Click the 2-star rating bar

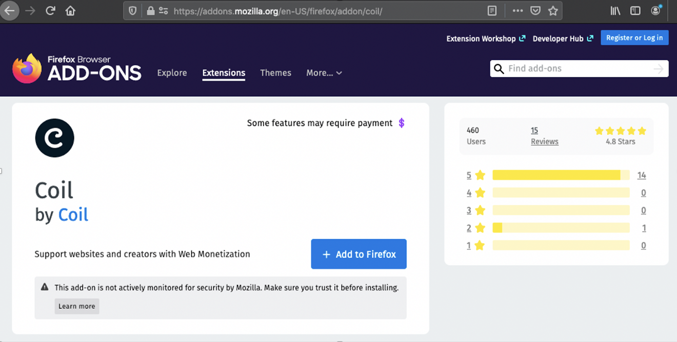(x=561, y=228)
